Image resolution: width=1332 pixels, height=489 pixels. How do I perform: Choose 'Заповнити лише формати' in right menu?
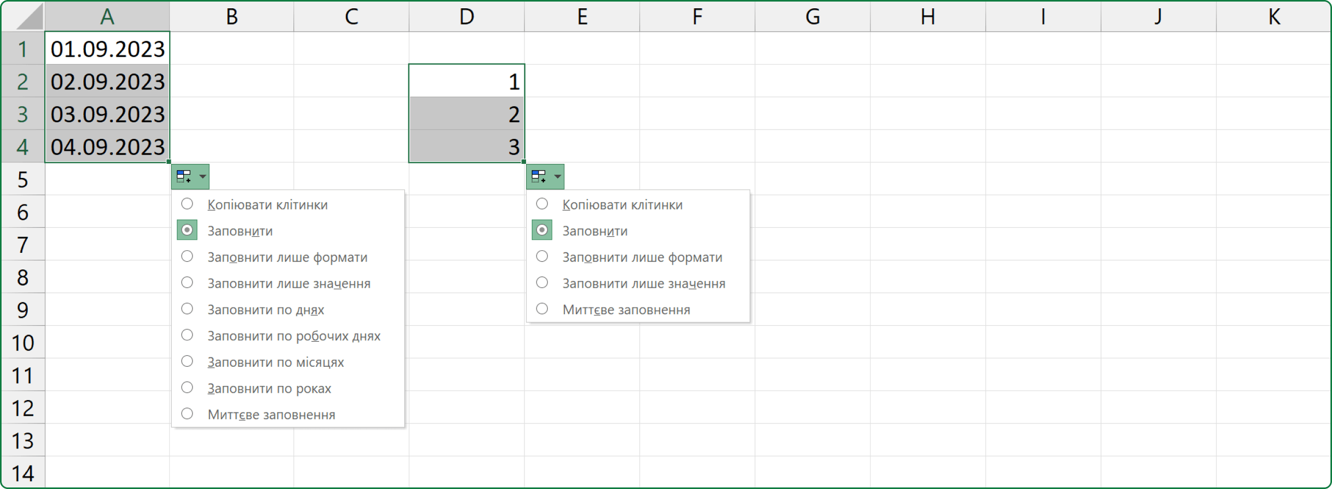pos(542,257)
